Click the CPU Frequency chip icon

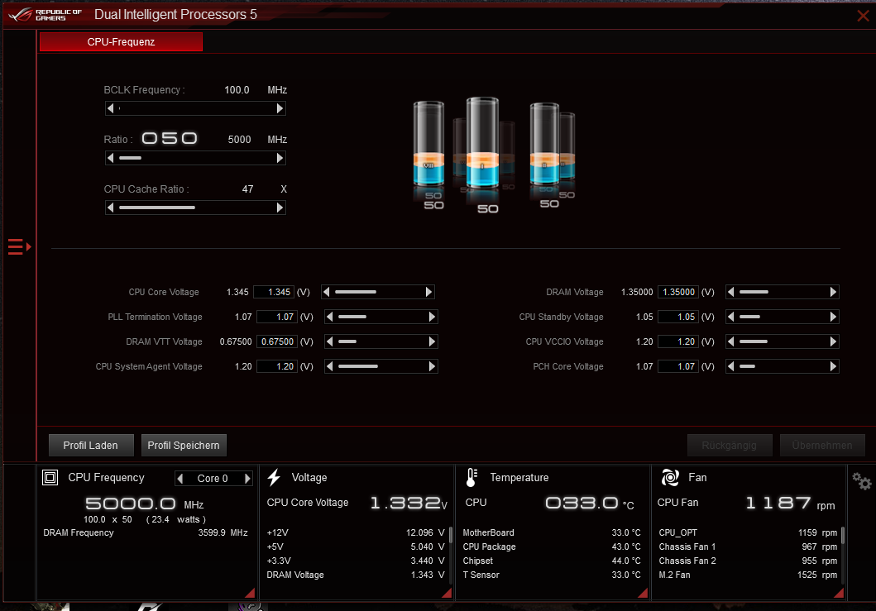click(50, 478)
